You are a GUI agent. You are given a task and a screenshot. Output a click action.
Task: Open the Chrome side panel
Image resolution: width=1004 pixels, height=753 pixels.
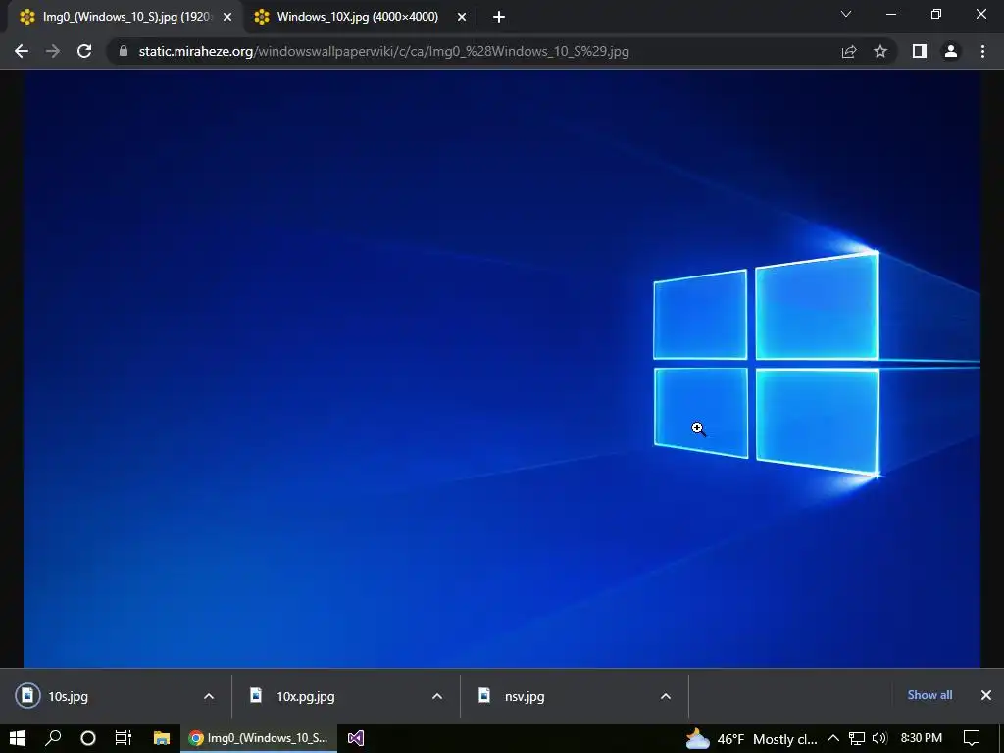pos(920,51)
